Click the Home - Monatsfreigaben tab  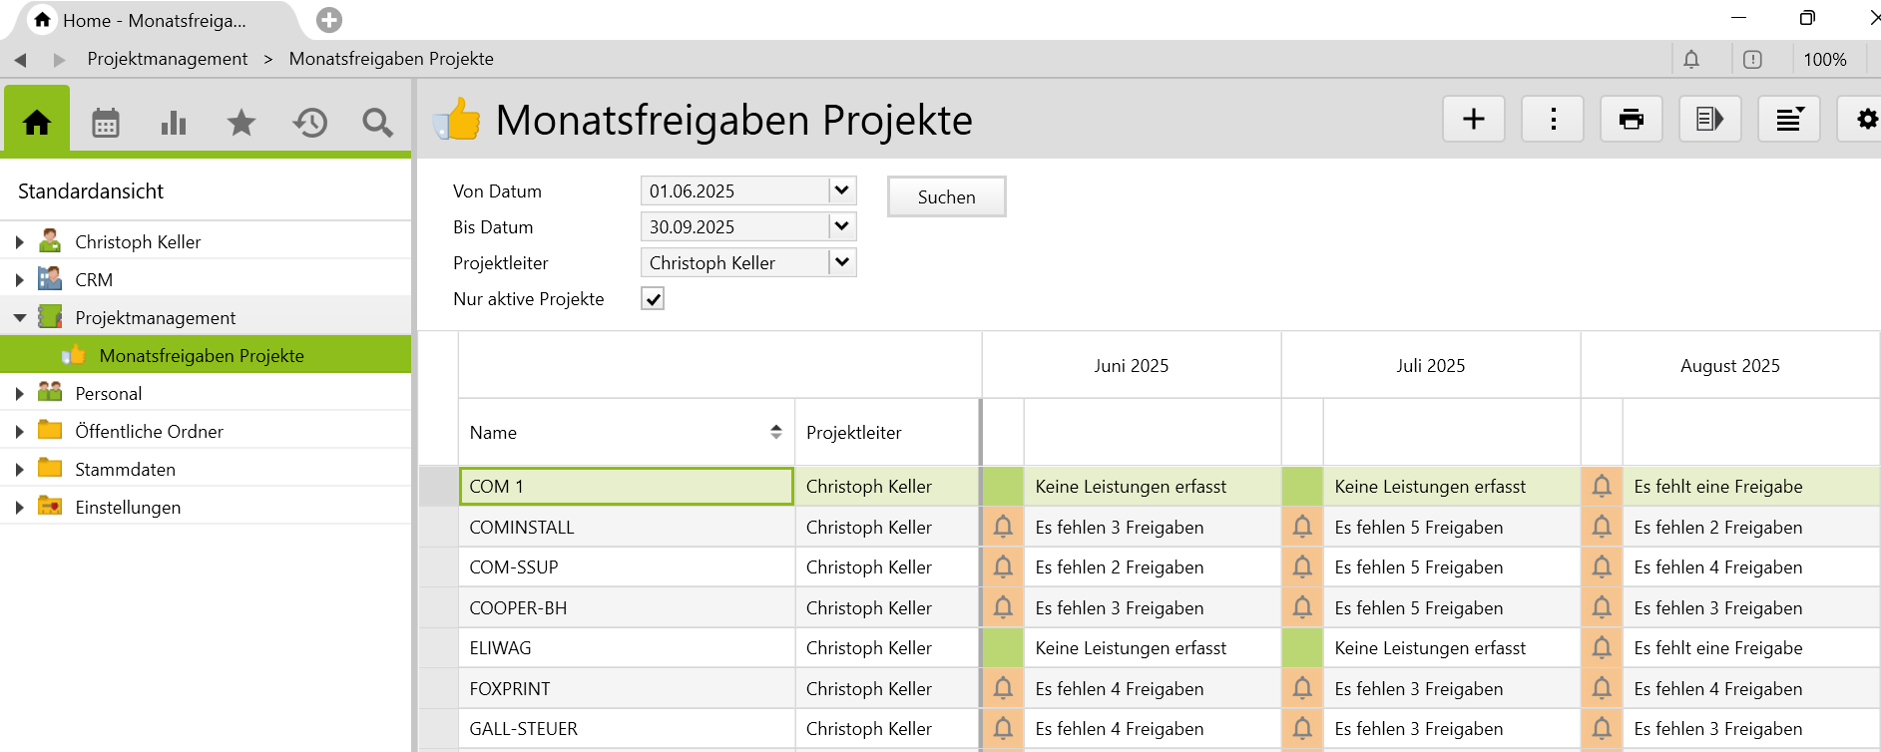coord(154,20)
